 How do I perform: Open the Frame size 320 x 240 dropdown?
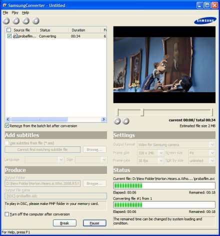161,153
